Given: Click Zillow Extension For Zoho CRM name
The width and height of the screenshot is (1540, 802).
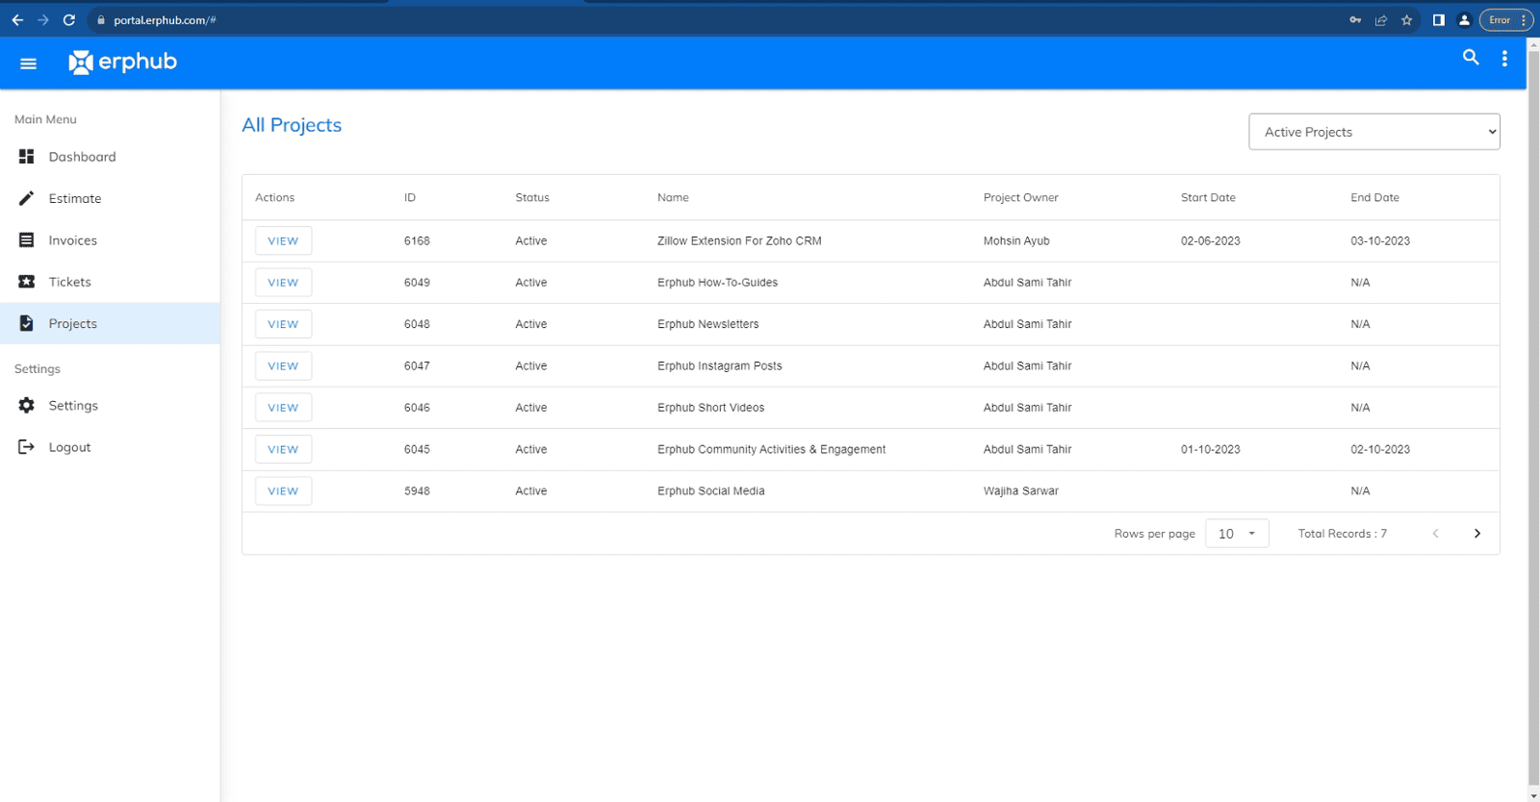Looking at the screenshot, I should click(739, 241).
